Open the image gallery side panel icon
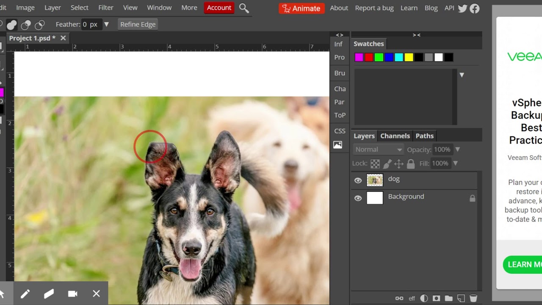542x305 pixels. (x=337, y=145)
